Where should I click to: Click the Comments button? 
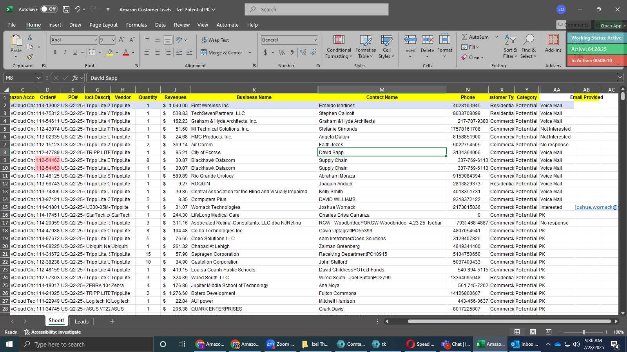(573, 25)
